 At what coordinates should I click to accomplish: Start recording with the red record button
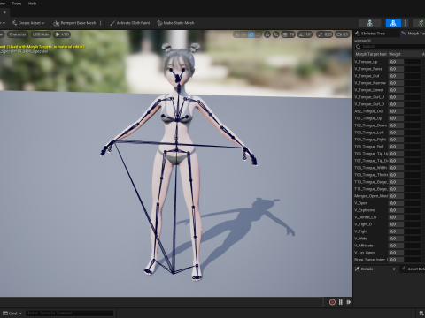[x=332, y=302]
